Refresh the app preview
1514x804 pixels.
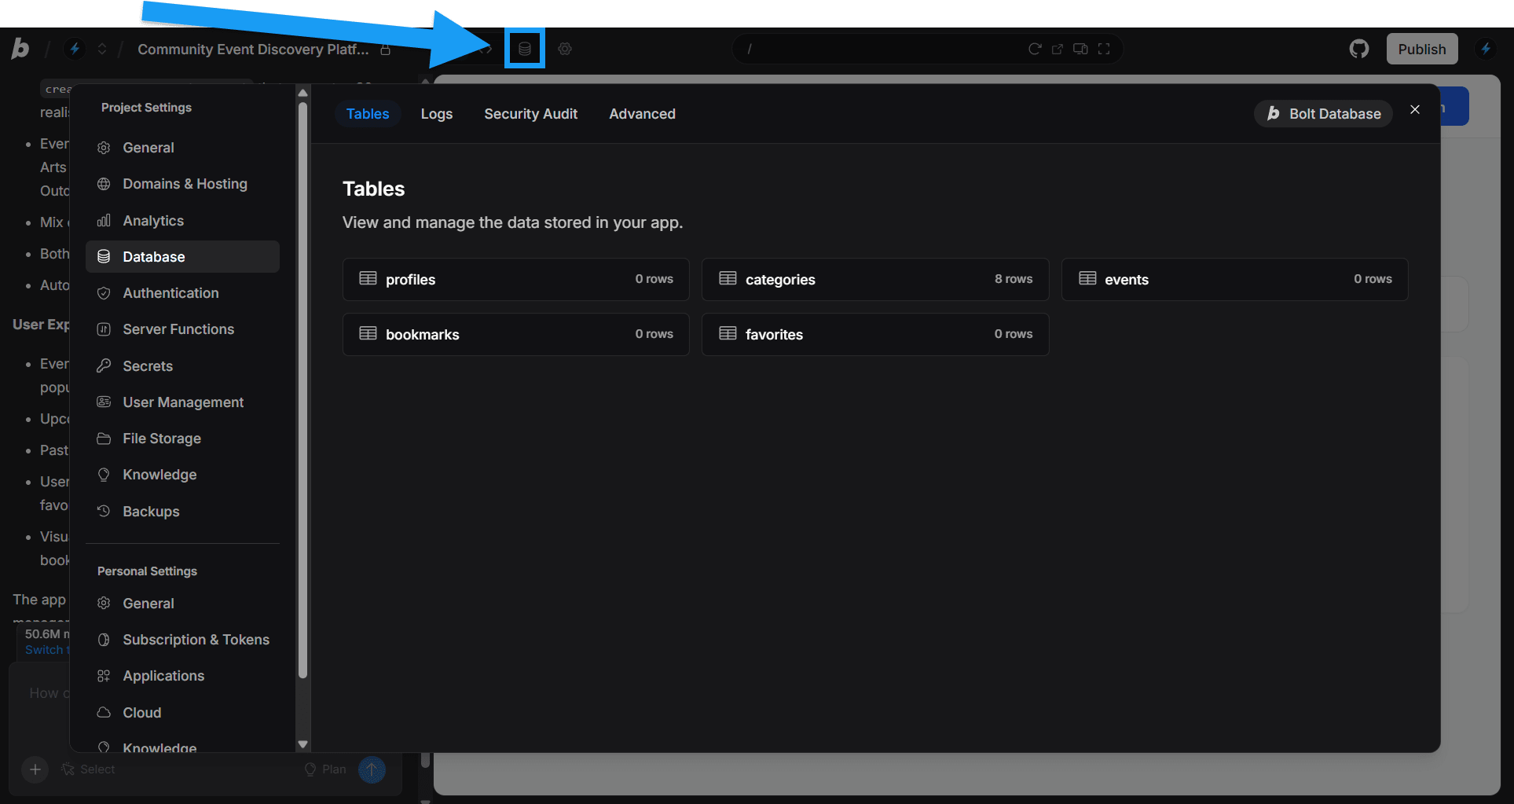(x=1035, y=48)
